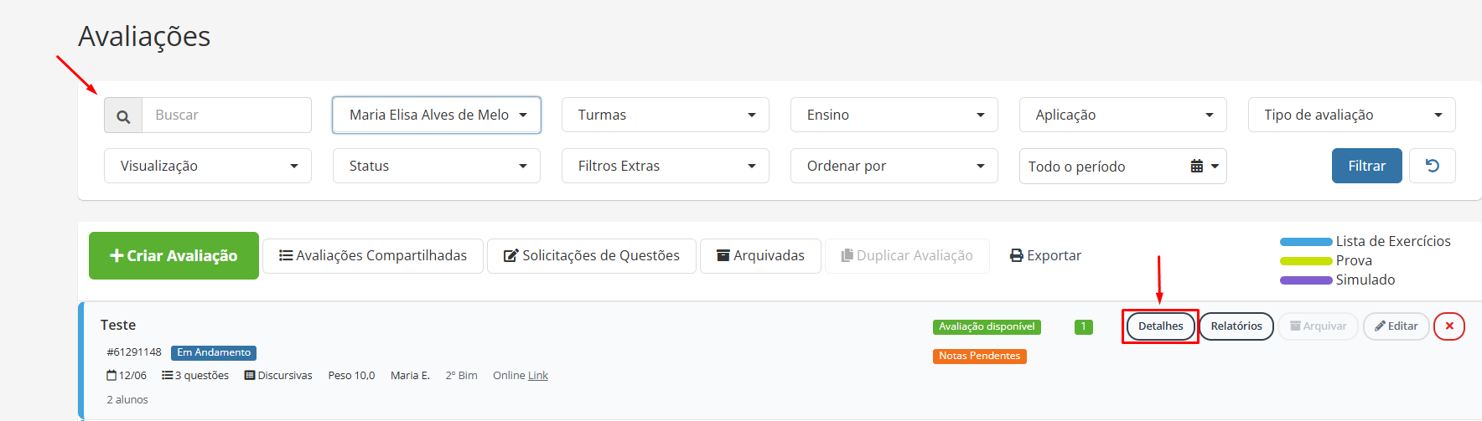The width and height of the screenshot is (1482, 421).
Task: Click the Buscar search field
Action: point(227,116)
